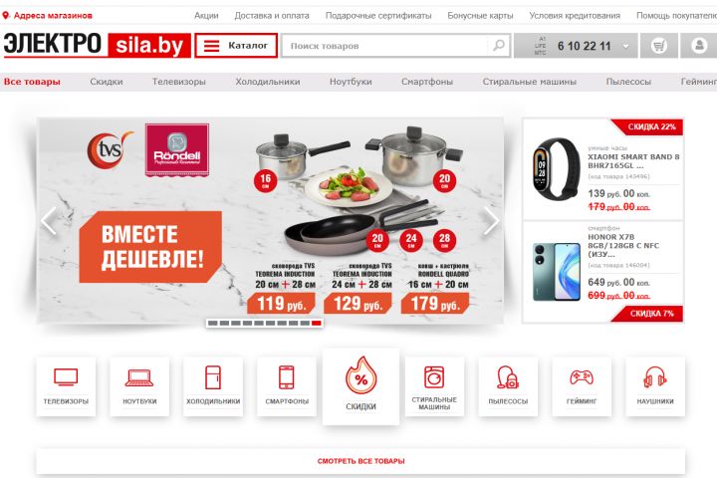Open Стиральные машины in the category bar
717x478 pixels.
[529, 82]
